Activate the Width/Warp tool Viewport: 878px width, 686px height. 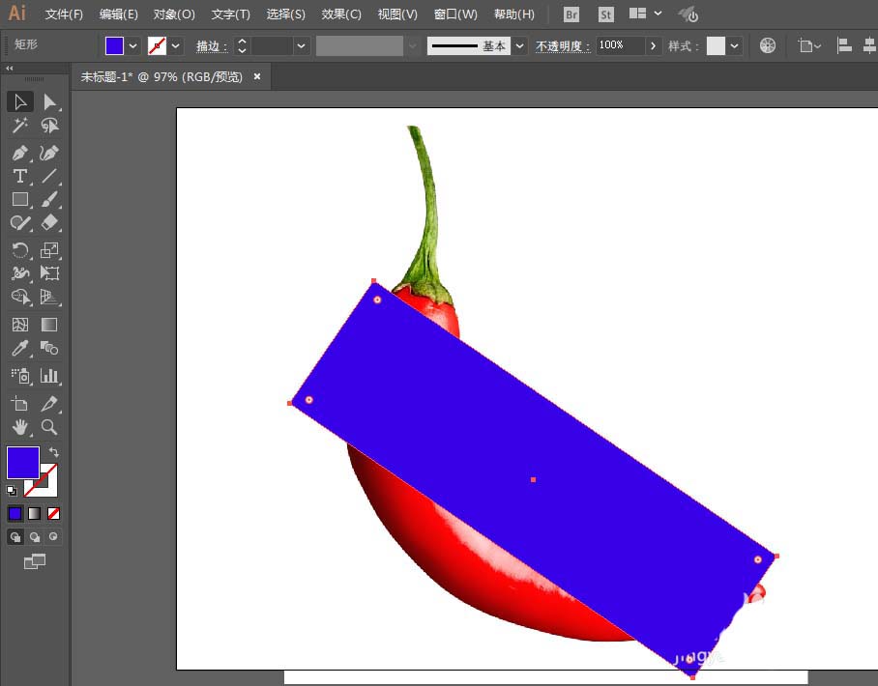point(20,273)
